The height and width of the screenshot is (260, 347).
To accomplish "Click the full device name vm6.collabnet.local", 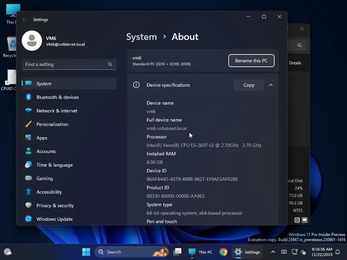I will coord(166,128).
